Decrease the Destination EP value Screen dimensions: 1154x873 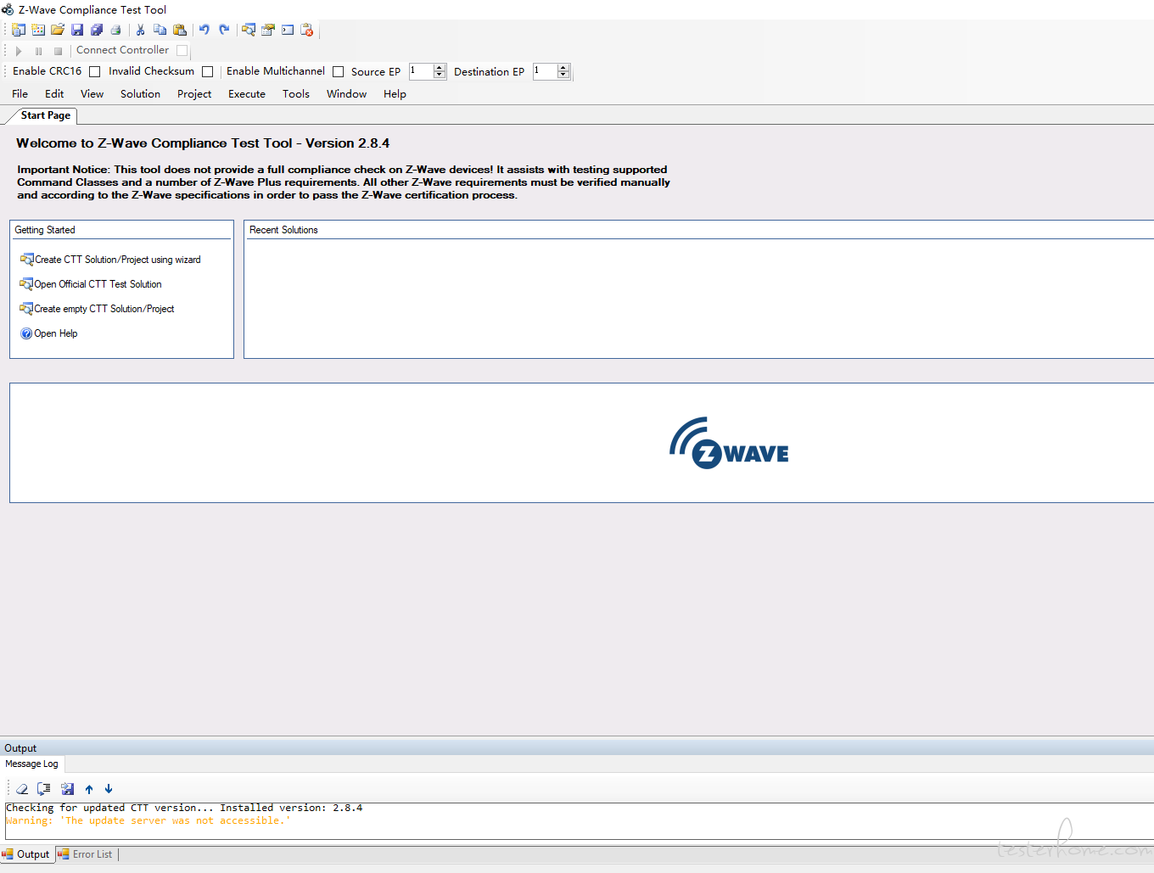coord(563,76)
